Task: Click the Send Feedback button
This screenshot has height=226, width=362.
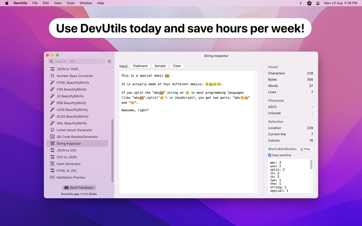Action: (79, 188)
